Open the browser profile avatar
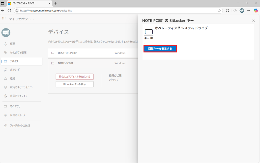The image size is (260, 163). click(242, 11)
